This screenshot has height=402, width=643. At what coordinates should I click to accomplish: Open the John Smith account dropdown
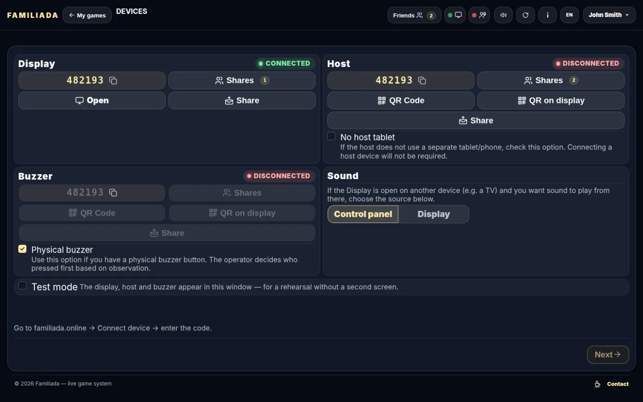(x=609, y=15)
